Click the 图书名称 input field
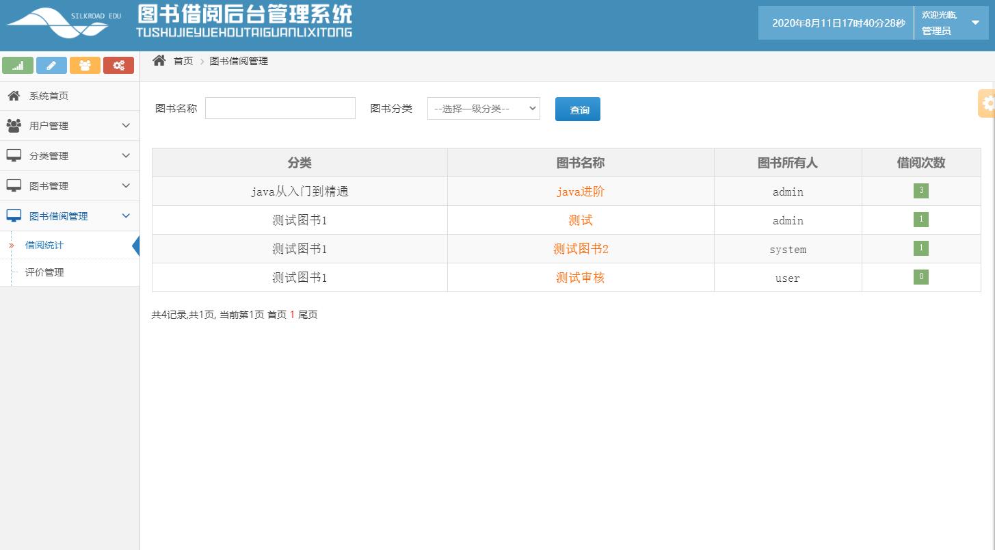This screenshot has width=995, height=550. click(280, 107)
